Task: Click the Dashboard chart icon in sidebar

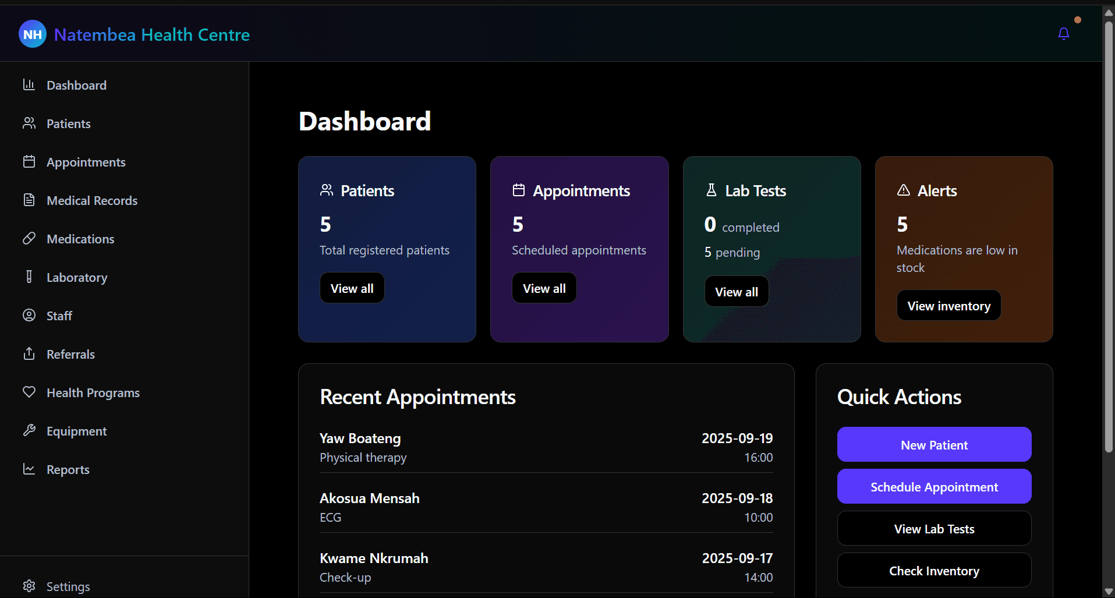Action: point(29,85)
